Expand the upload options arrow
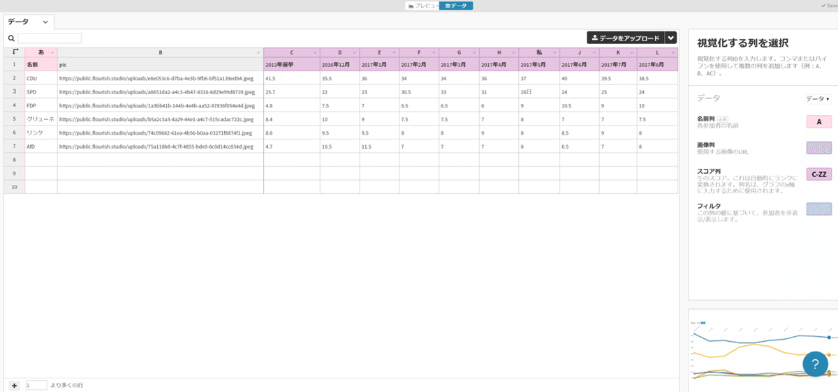Viewport: 838px width, 392px height. [x=671, y=38]
